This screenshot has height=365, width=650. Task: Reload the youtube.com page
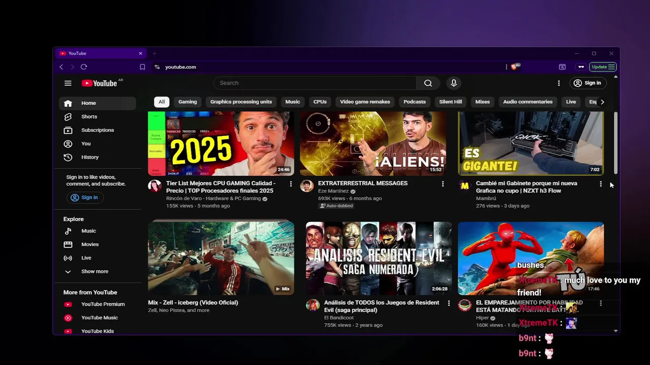[x=84, y=67]
